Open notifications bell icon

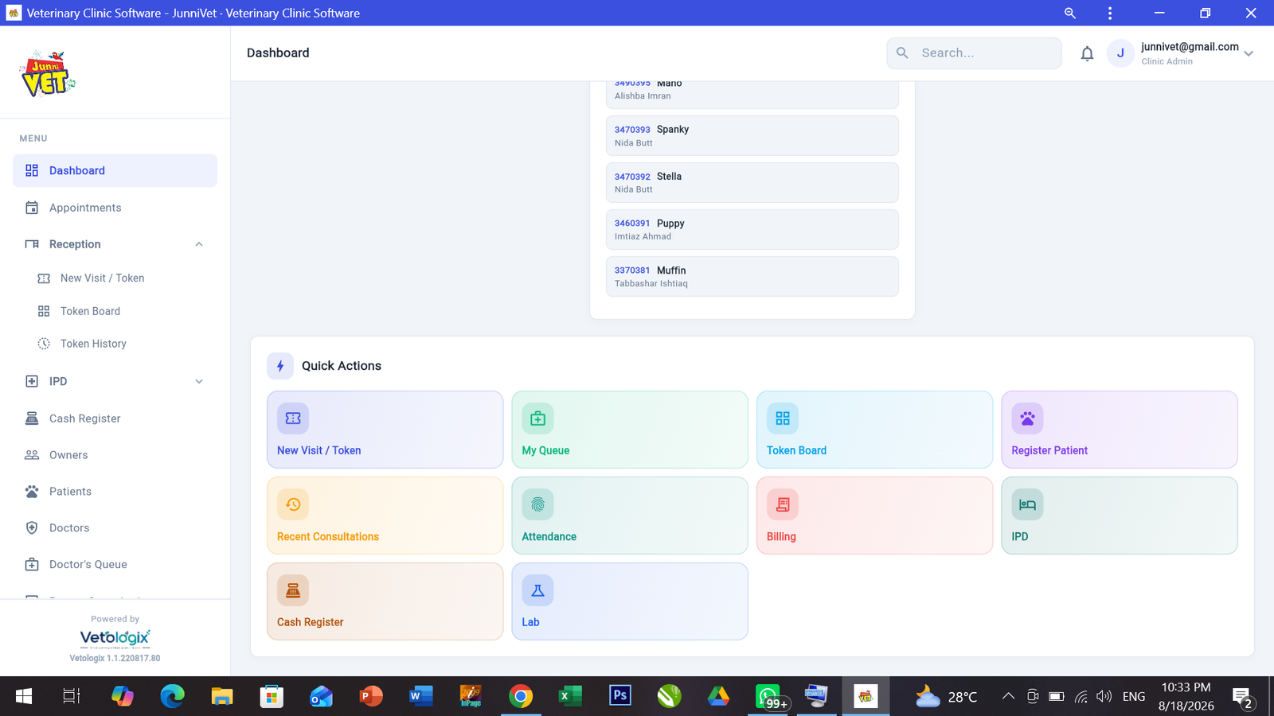pyautogui.click(x=1087, y=53)
